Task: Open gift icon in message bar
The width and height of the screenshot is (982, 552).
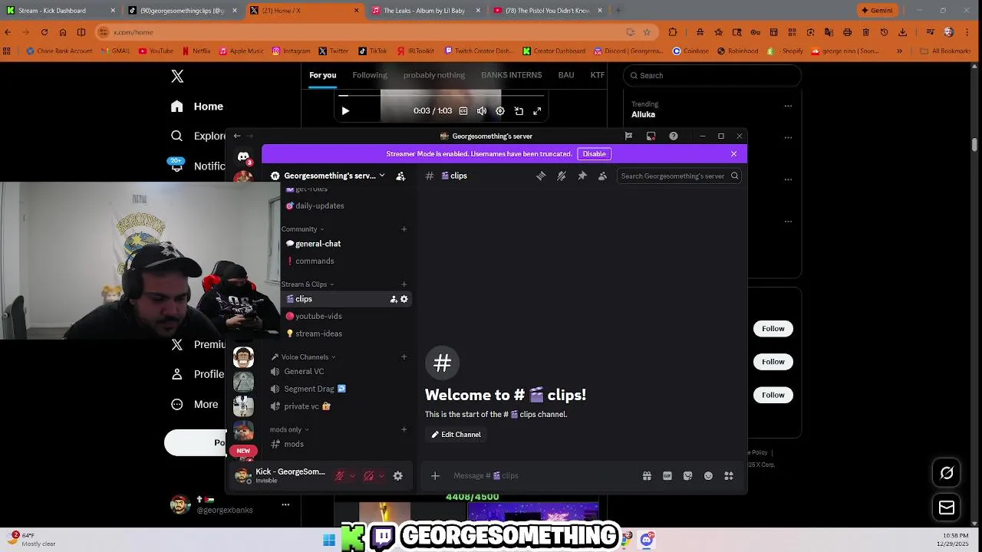Action: pos(647,476)
